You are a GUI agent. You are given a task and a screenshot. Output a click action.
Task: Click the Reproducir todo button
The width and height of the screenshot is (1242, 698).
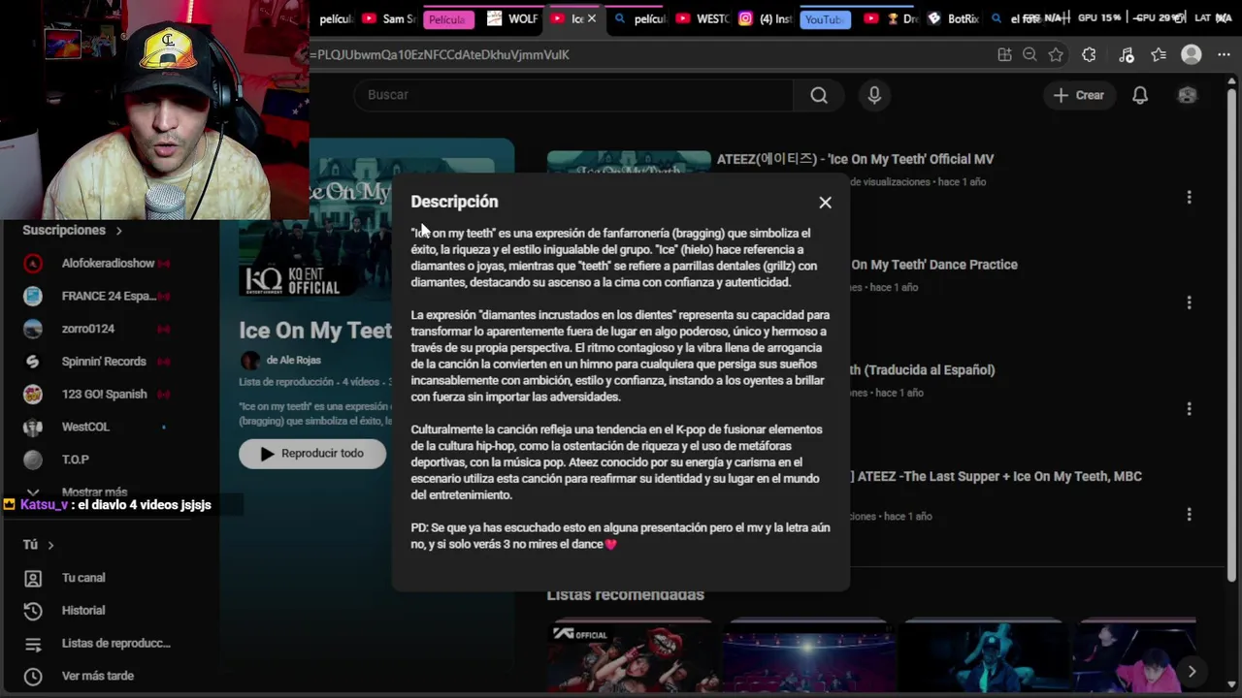click(312, 454)
